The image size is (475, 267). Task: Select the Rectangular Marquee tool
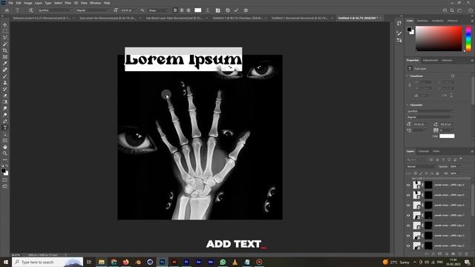click(x=5, y=31)
